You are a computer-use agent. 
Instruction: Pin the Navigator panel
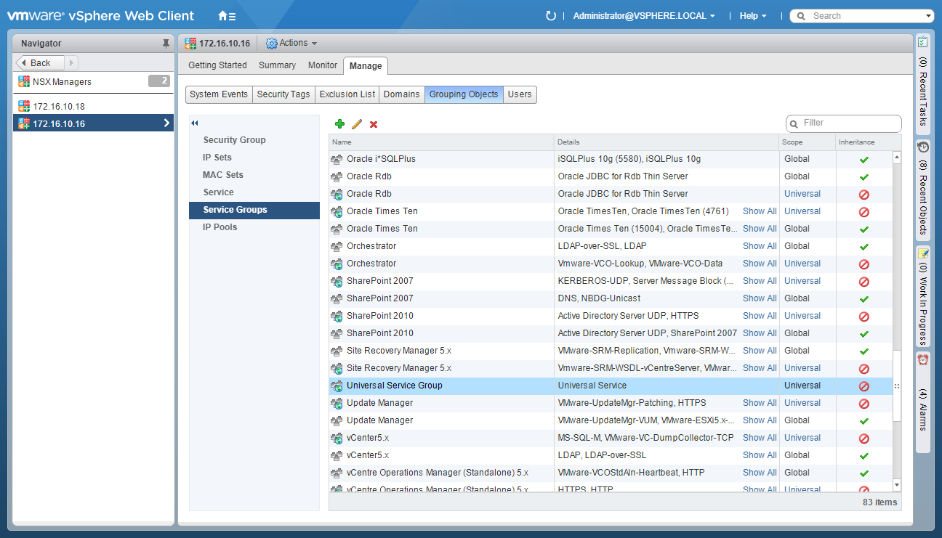click(166, 44)
